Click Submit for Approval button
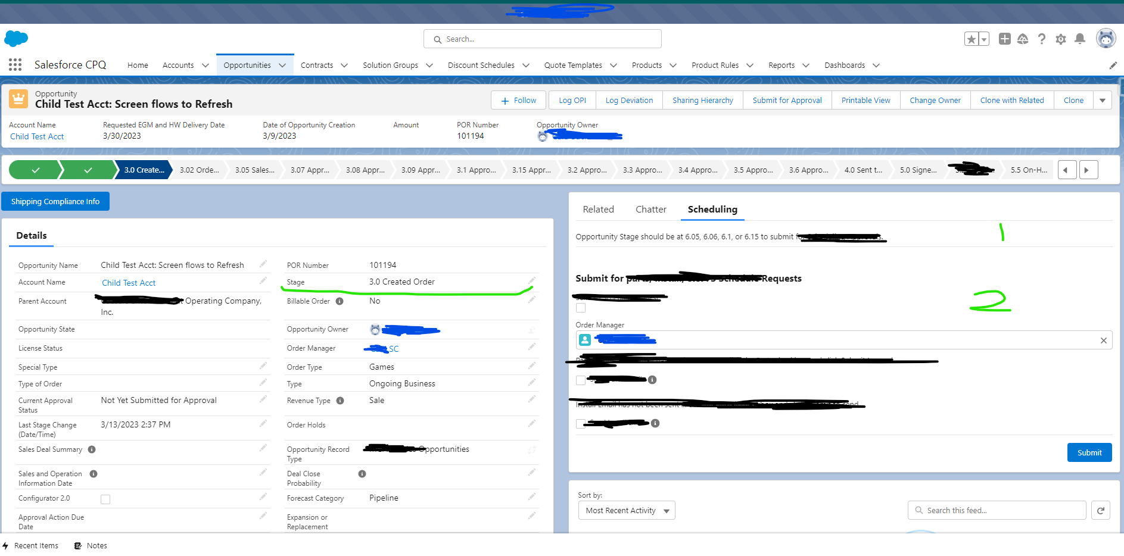This screenshot has width=1124, height=556. tap(787, 100)
